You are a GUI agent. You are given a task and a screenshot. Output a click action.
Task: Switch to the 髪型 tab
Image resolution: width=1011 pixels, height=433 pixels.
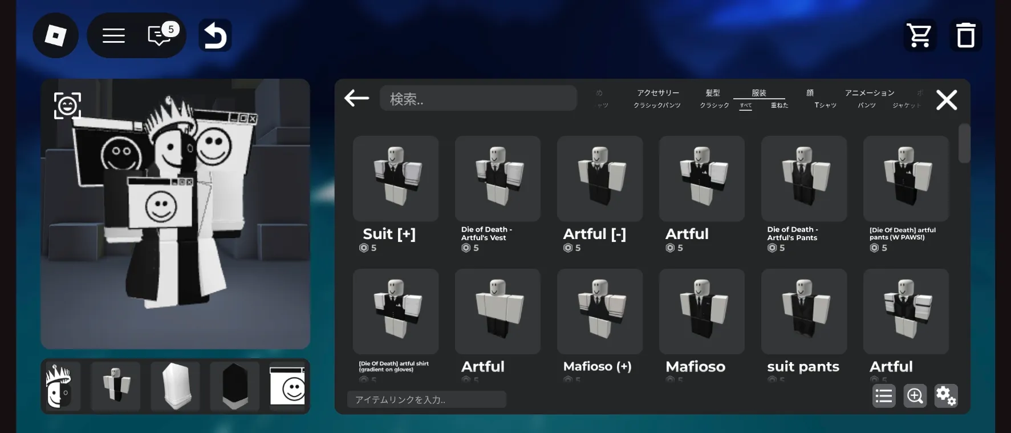pyautogui.click(x=713, y=92)
